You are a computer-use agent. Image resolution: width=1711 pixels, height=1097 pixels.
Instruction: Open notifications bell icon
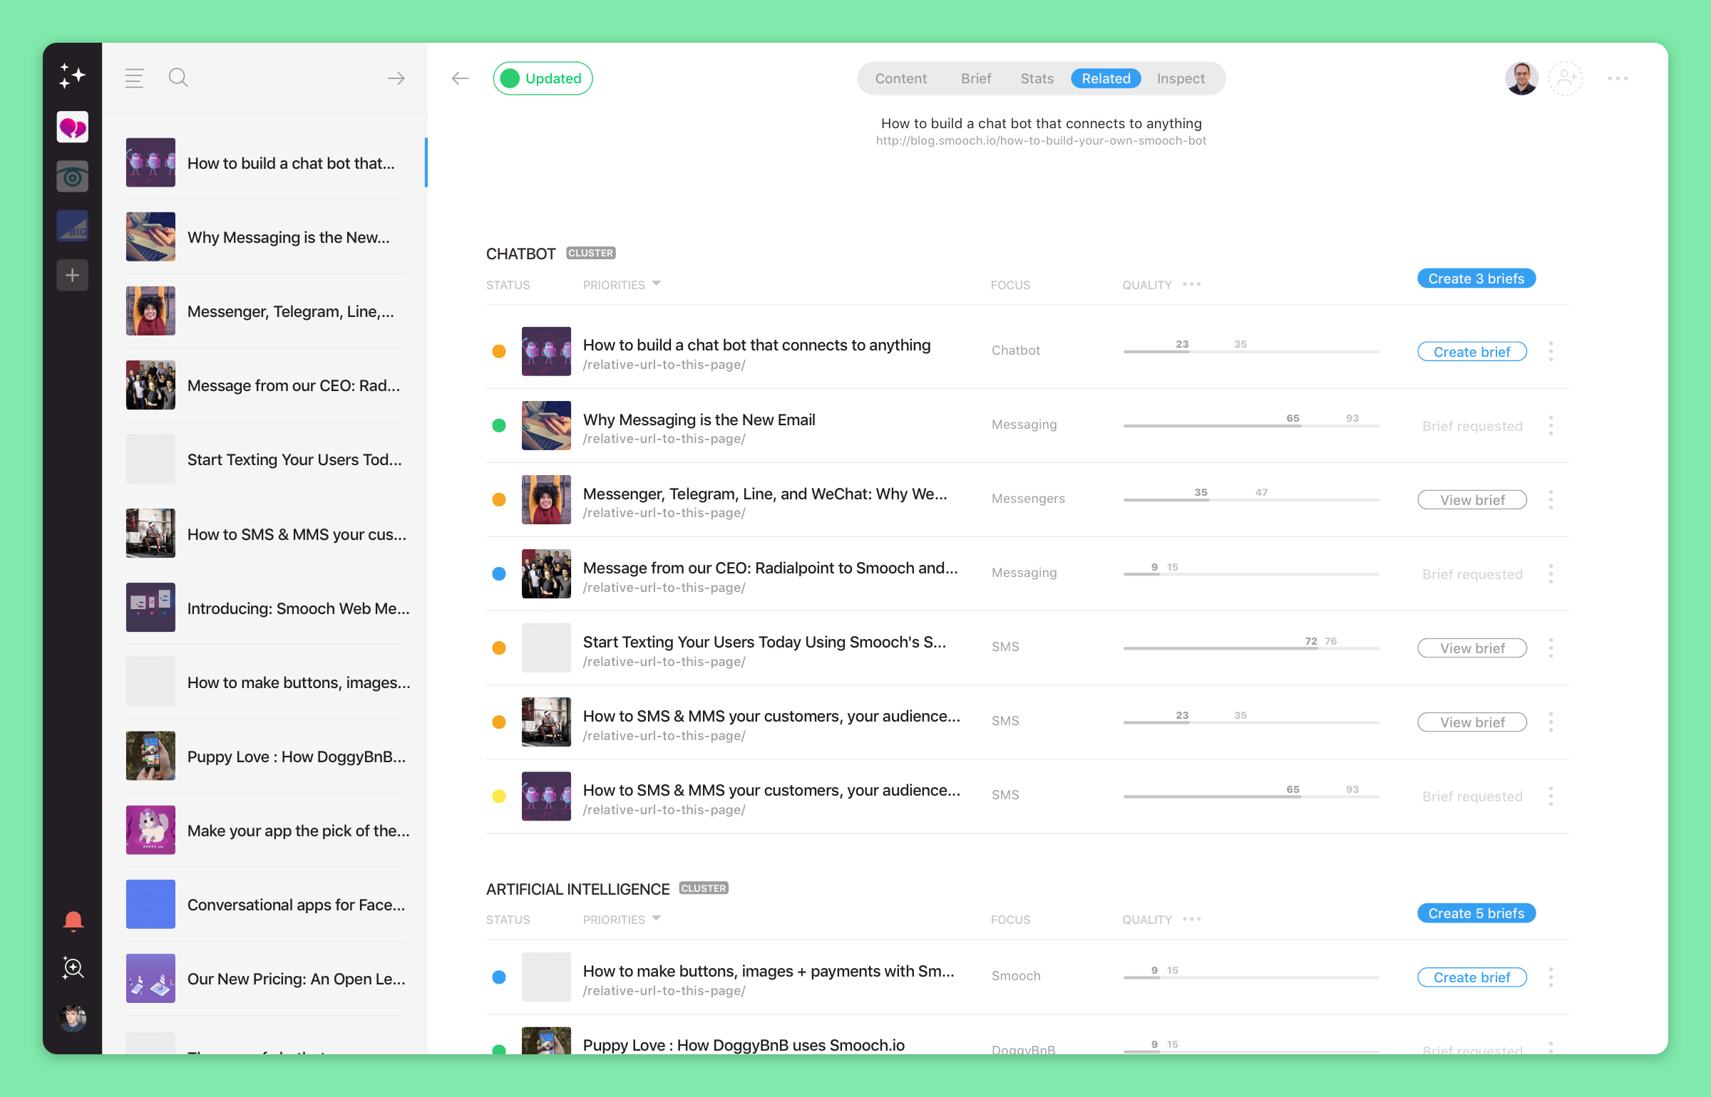(73, 921)
